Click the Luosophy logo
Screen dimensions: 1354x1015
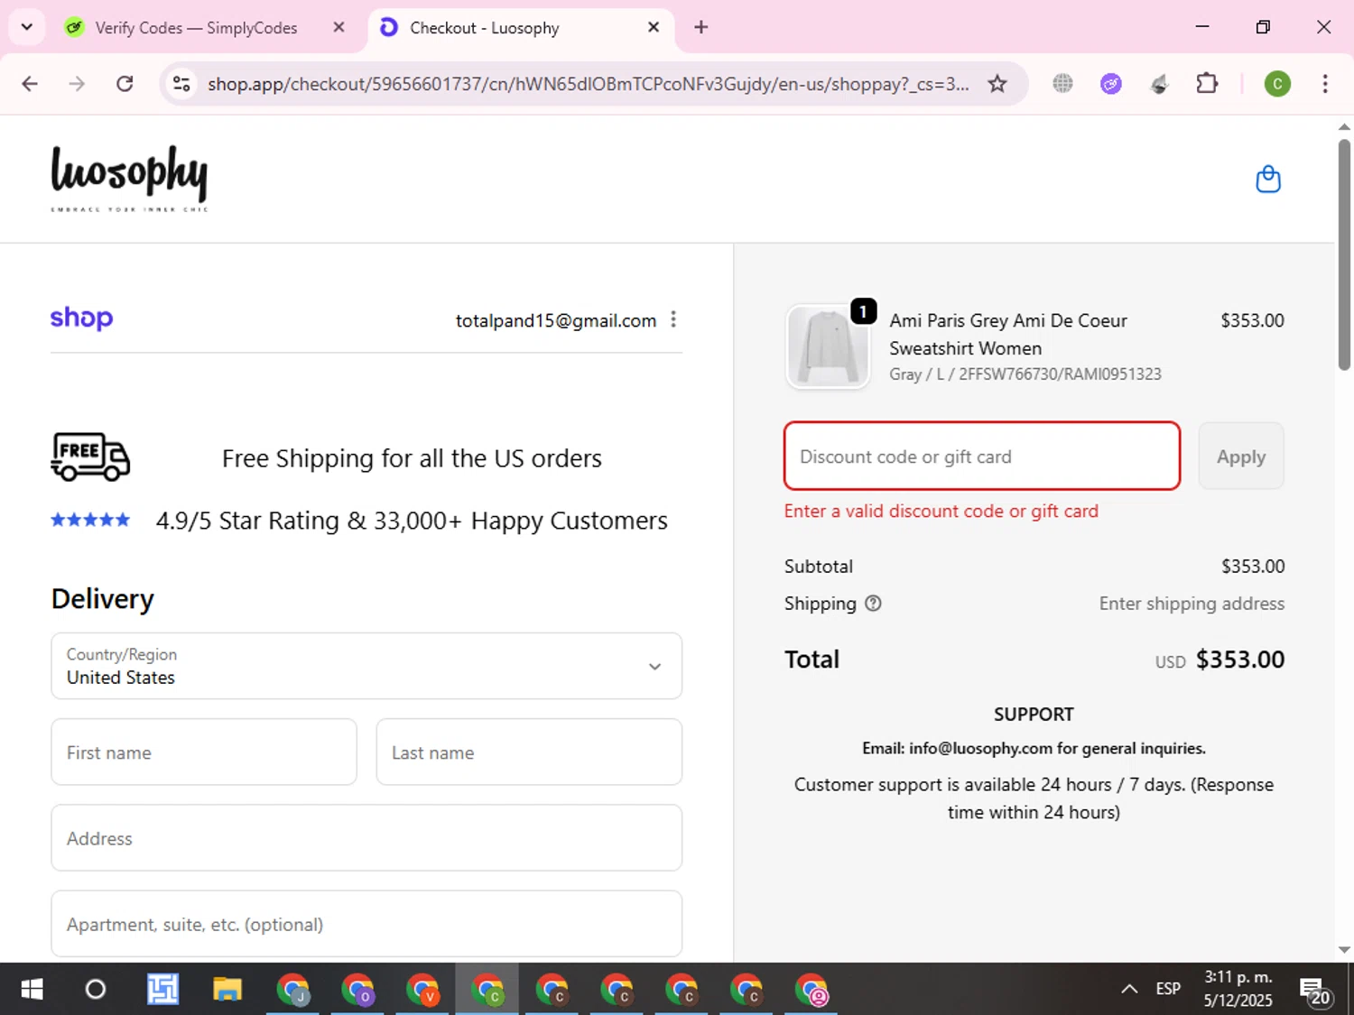[x=129, y=178]
